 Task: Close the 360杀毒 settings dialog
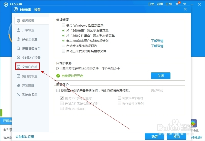(185, 9)
